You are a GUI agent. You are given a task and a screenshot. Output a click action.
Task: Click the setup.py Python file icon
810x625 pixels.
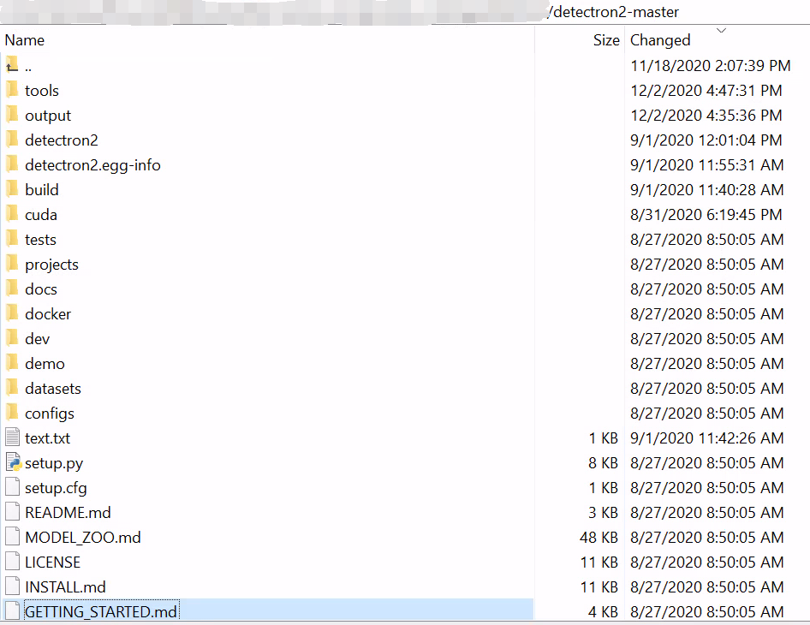(x=12, y=463)
